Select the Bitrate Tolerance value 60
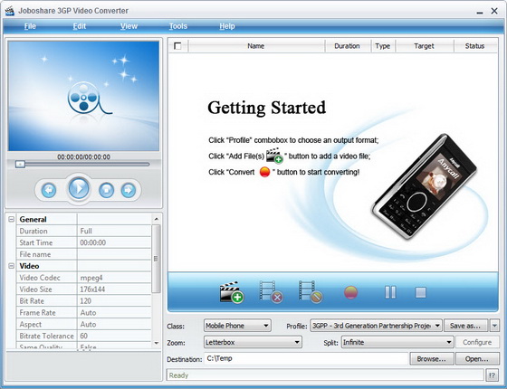The height and width of the screenshot is (389, 507). (x=114, y=336)
